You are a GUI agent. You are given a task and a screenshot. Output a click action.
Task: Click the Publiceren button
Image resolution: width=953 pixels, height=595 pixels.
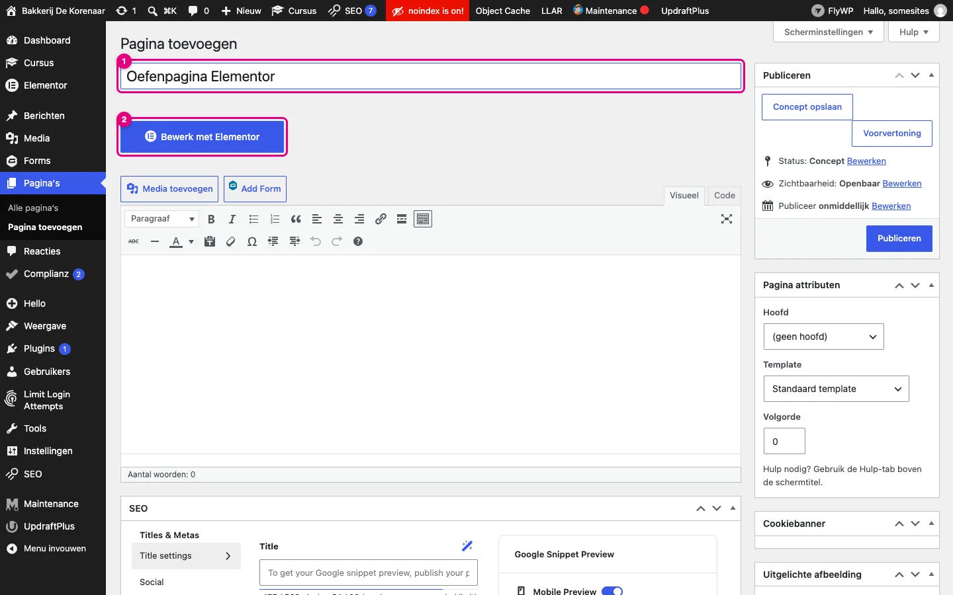pos(899,239)
